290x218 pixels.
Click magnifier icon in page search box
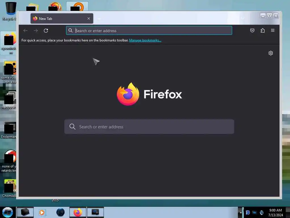click(x=72, y=127)
